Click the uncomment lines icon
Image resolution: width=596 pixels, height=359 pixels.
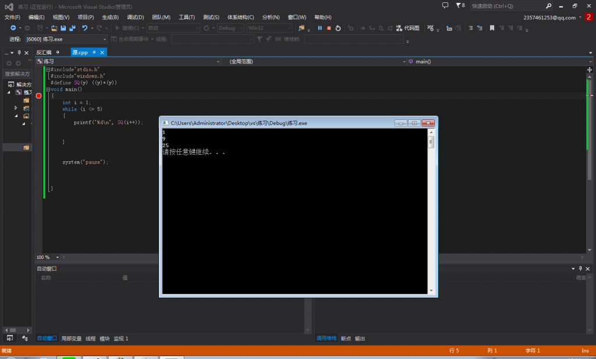click(480, 28)
